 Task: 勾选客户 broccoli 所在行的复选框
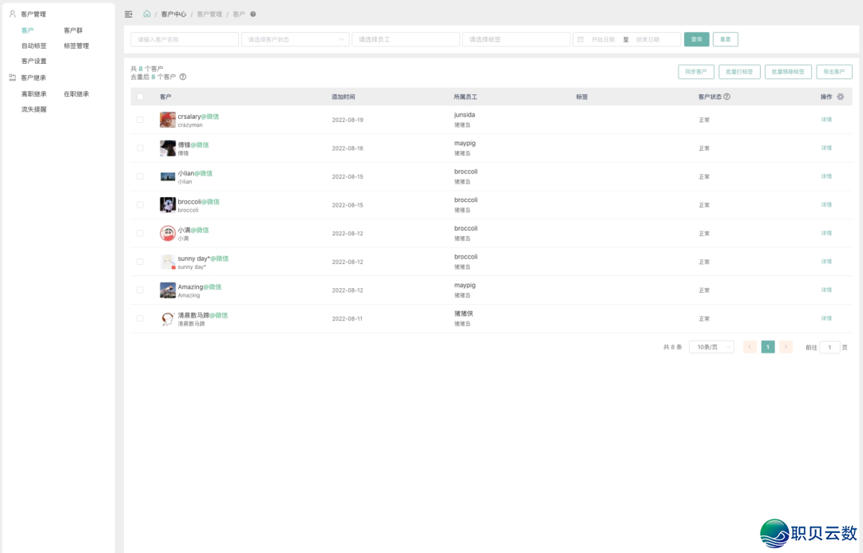[x=140, y=204]
